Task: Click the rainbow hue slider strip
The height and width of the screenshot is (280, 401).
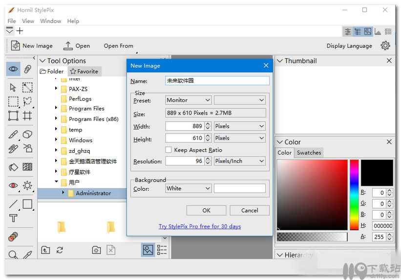Action: (354, 195)
